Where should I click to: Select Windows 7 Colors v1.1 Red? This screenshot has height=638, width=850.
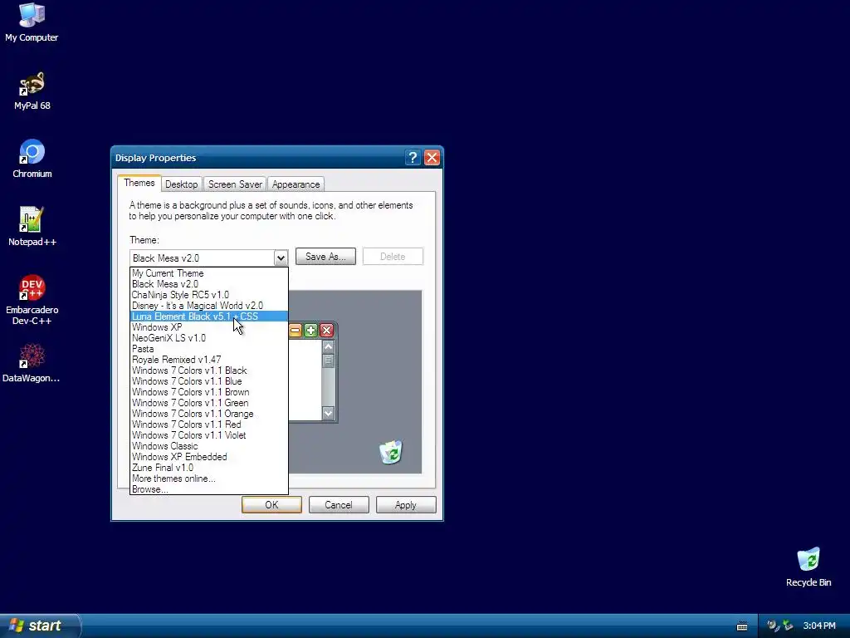click(209, 425)
